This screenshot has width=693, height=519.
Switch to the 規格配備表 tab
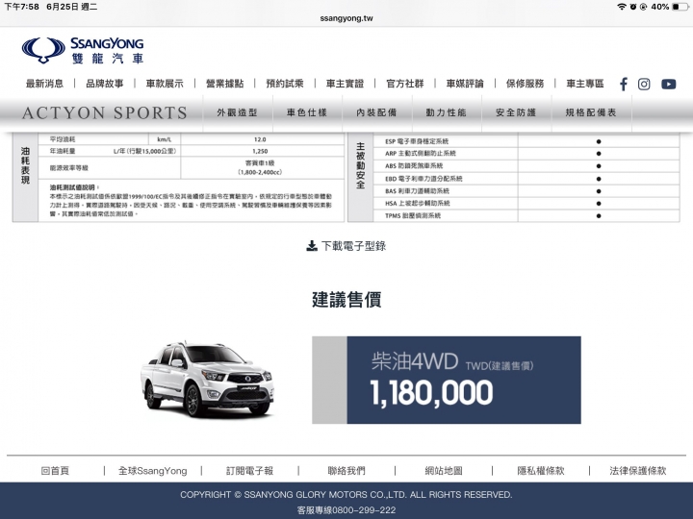(x=591, y=113)
